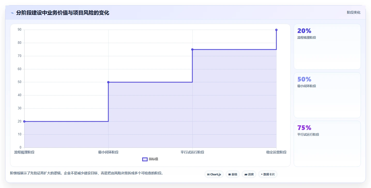This screenshot has height=188, width=371.
Task: Click the y-axis value 10
Action: 20,134
